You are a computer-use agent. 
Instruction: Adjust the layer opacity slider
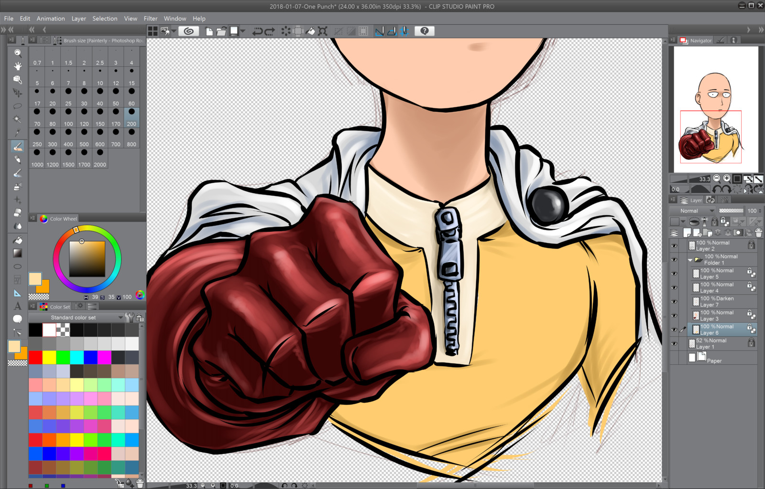[x=731, y=211]
